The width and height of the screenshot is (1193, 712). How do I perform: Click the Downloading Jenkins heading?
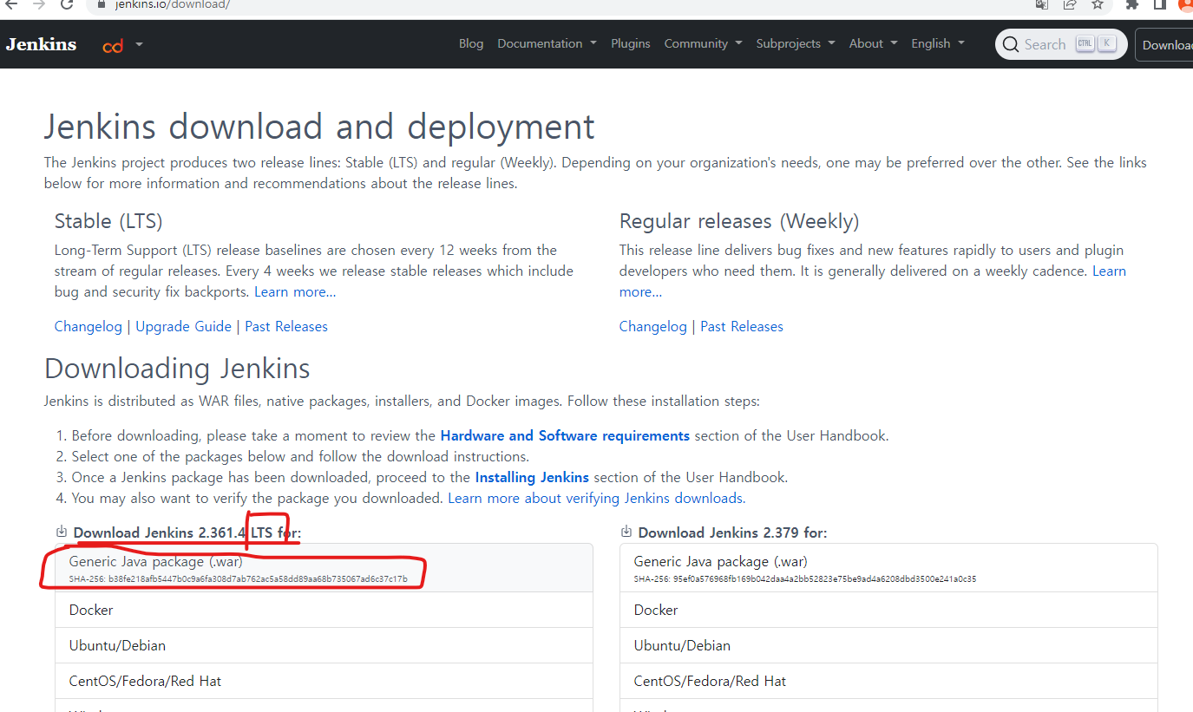pyautogui.click(x=177, y=369)
